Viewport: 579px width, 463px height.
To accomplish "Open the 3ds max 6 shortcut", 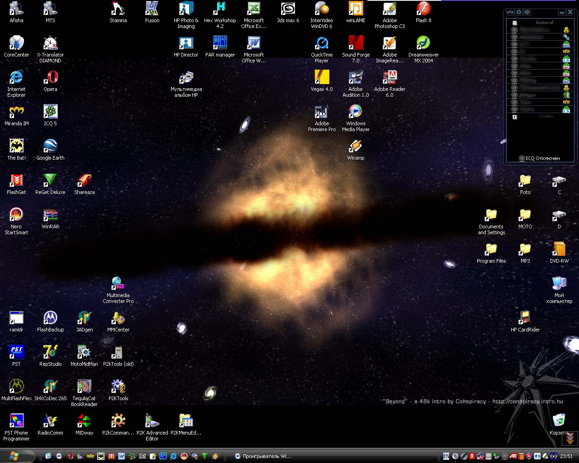I will (288, 12).
